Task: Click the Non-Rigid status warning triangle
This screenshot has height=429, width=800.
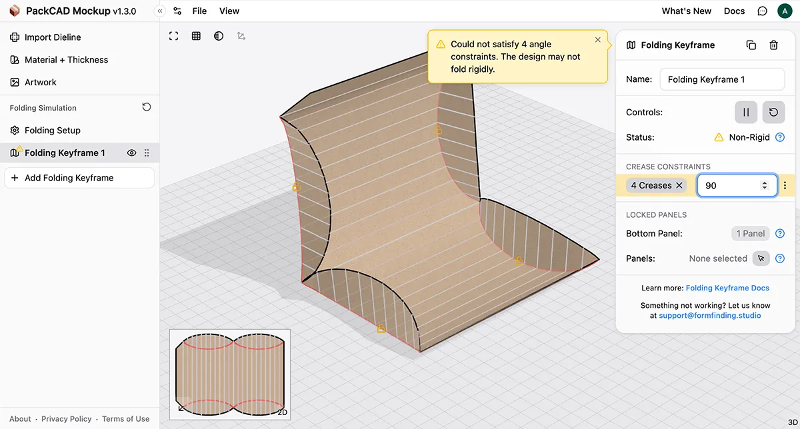Action: coord(719,137)
